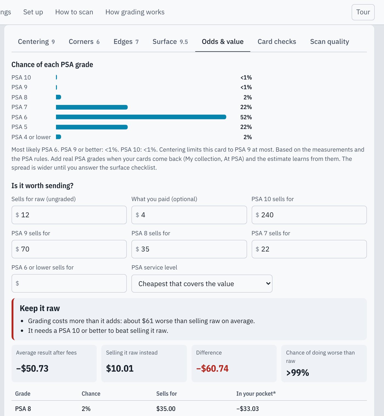This screenshot has width=384, height=416.
Task: Open the Centering tab
Action: tap(36, 42)
